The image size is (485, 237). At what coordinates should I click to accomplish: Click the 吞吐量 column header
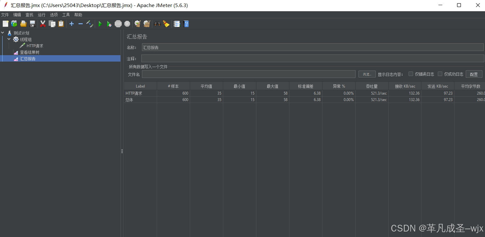tap(372, 86)
